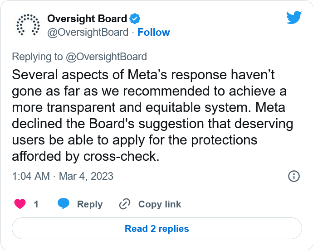
Task: Open the Twitter bird logo
Action: click(x=294, y=18)
